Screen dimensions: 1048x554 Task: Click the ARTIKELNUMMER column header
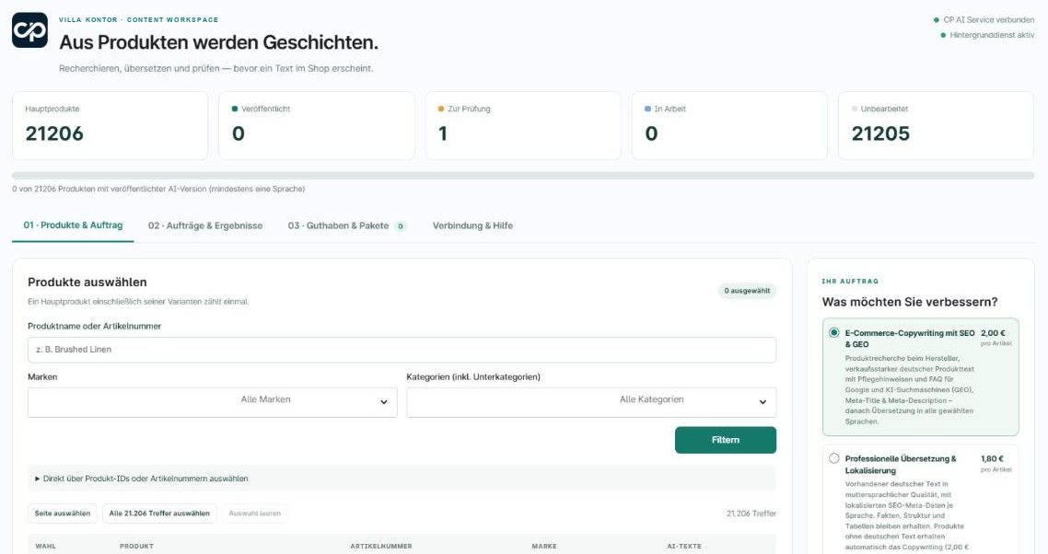(381, 546)
